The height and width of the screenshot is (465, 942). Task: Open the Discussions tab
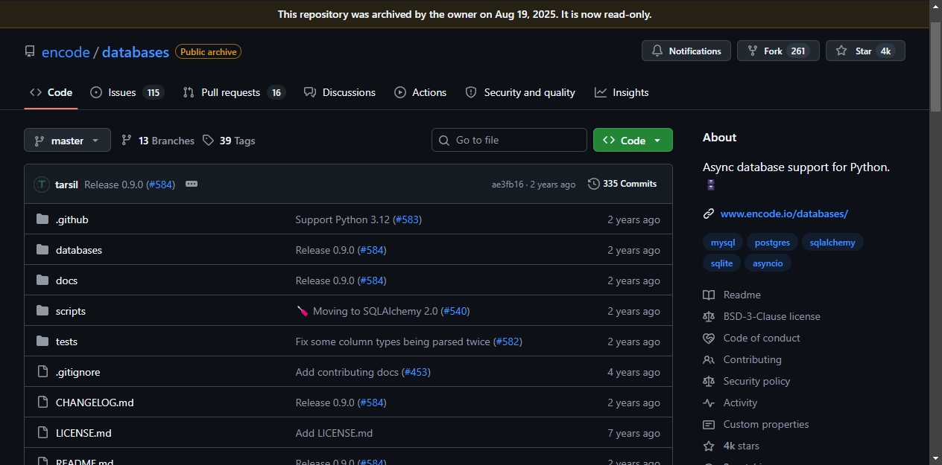coord(340,92)
